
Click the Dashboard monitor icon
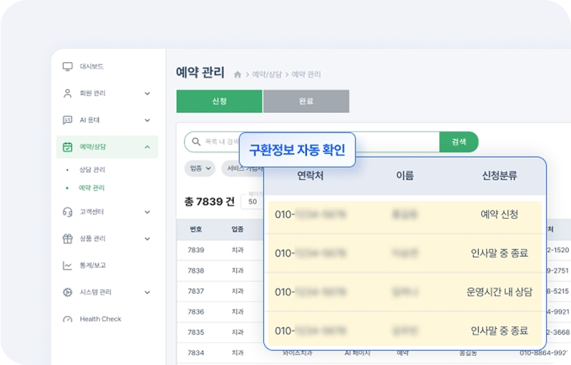pyautogui.click(x=67, y=67)
